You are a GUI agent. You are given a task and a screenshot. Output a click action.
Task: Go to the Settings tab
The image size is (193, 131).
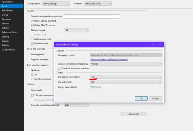5,28
